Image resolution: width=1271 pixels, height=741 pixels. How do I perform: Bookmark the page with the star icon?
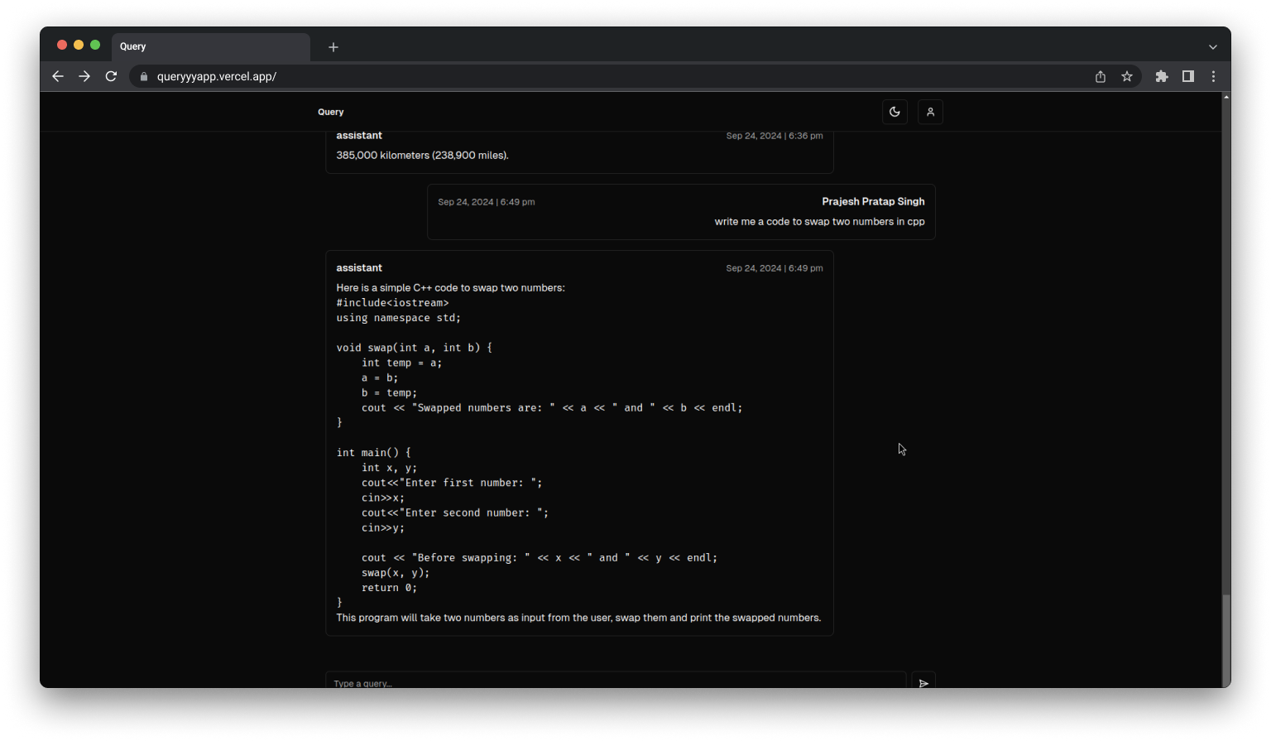1127,76
